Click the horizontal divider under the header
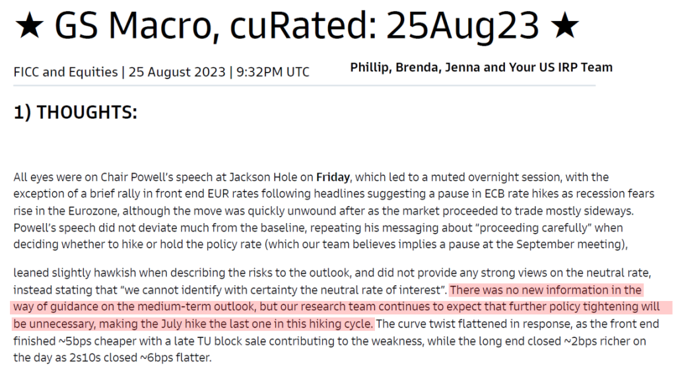Screen dimensions: 676x373 pyautogui.click(x=304, y=86)
